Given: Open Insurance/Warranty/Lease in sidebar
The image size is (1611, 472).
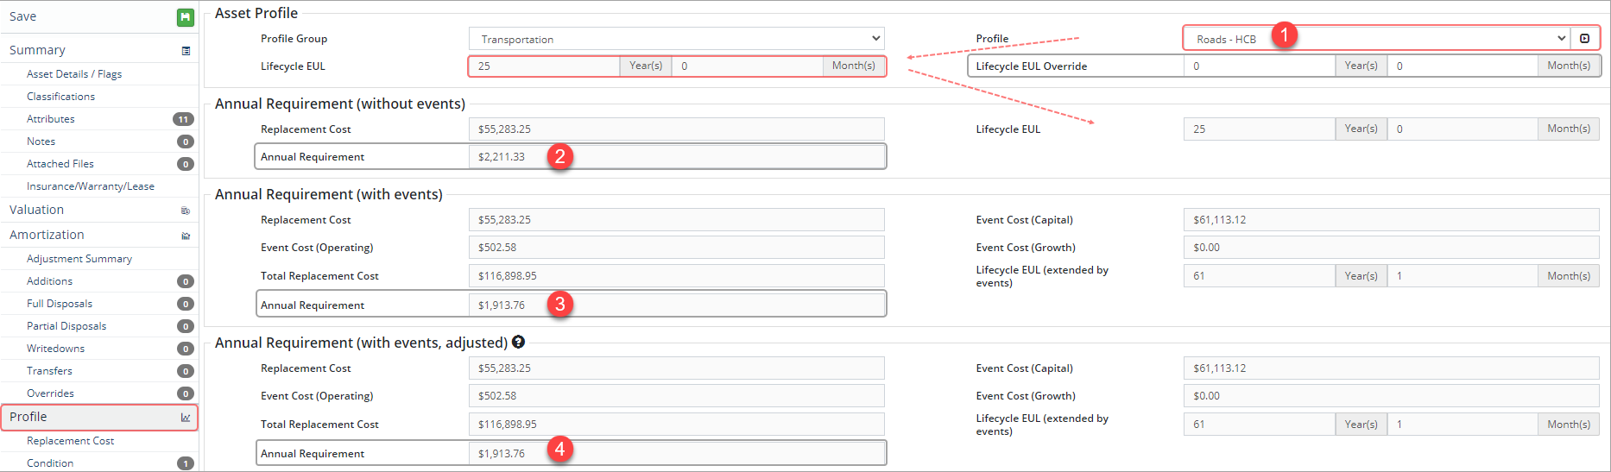Looking at the screenshot, I should pyautogui.click(x=91, y=186).
